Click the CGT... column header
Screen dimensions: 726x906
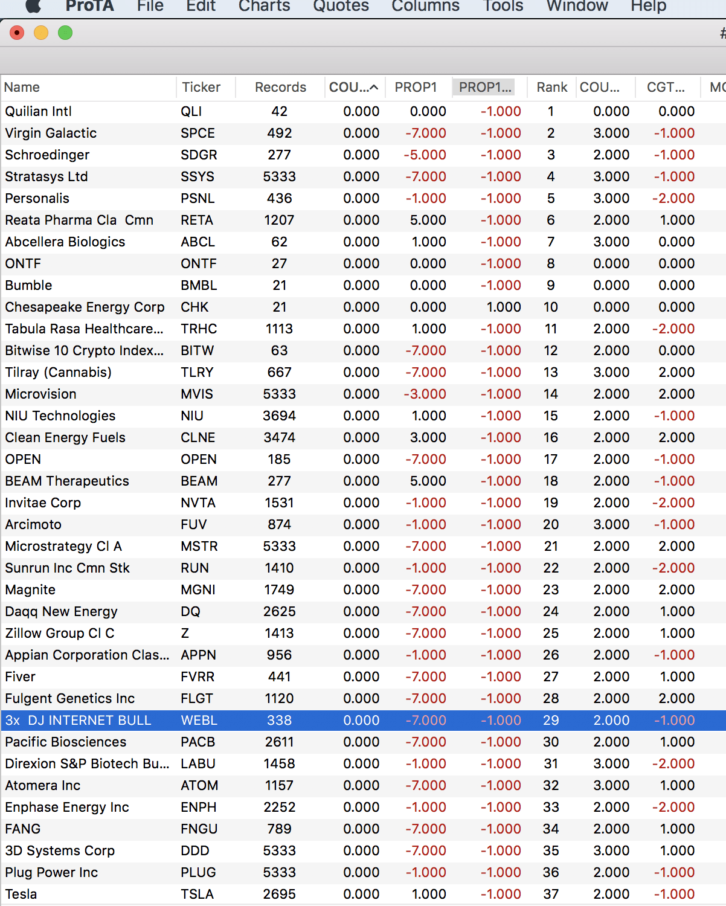coord(667,87)
